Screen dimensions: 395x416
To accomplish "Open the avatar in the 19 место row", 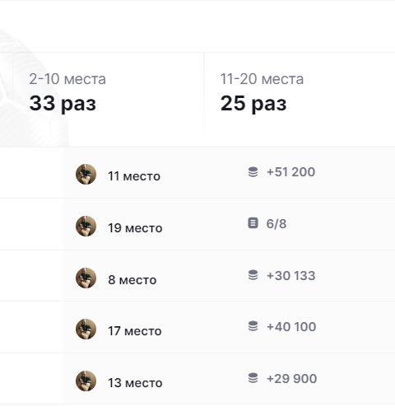I will [86, 226].
